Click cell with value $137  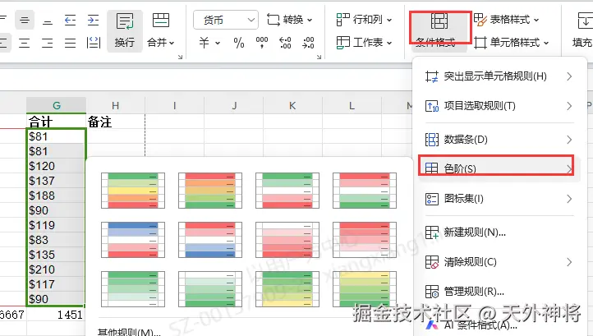pos(57,181)
